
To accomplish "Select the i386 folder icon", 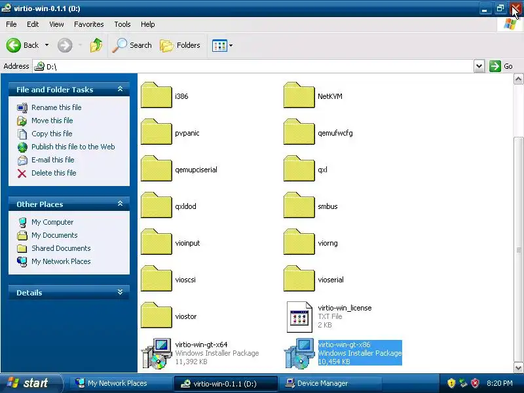I will (157, 95).
